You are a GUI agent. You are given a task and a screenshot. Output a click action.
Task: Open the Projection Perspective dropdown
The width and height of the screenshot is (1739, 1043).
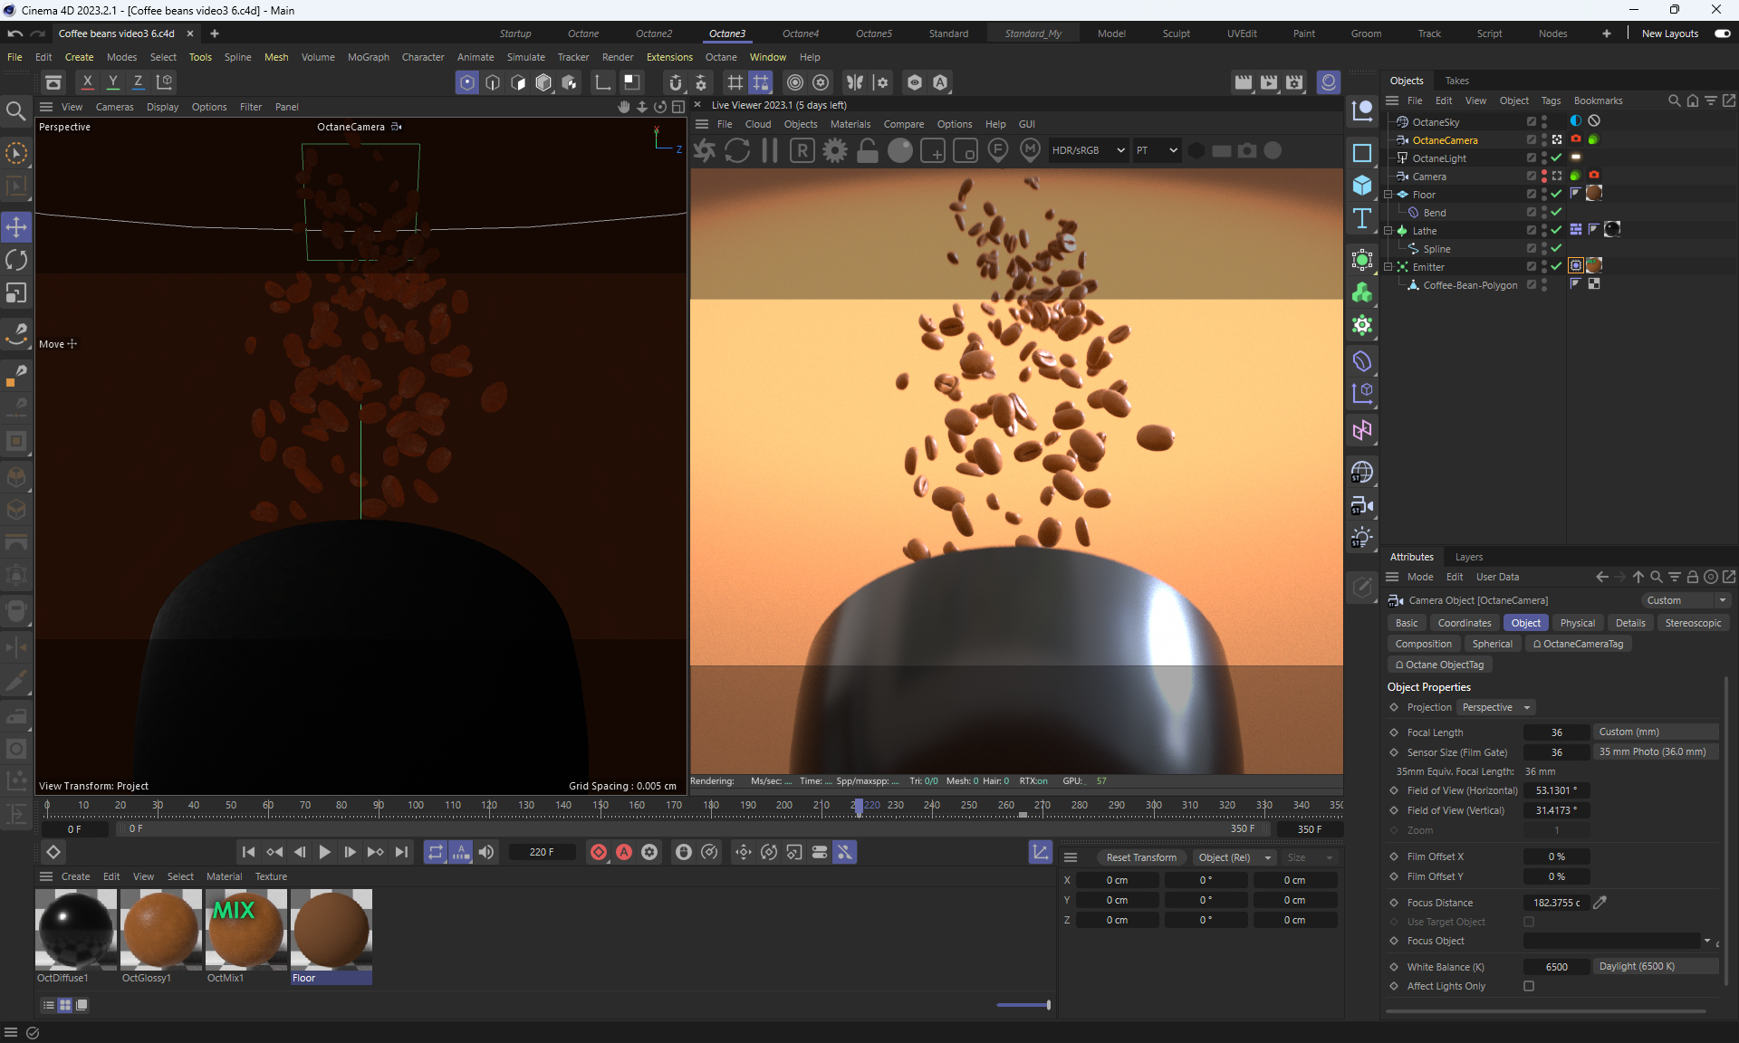tap(1496, 707)
